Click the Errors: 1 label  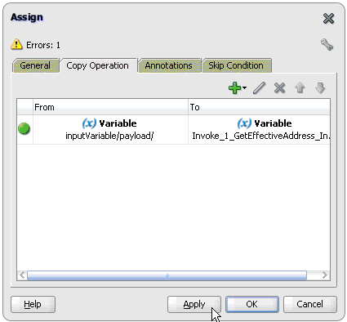point(43,45)
